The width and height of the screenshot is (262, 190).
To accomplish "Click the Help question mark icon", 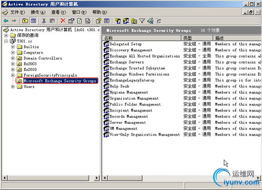I will click(98, 21).
